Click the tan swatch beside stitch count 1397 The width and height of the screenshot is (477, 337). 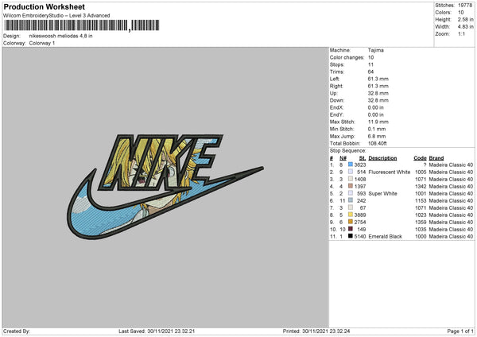point(351,186)
